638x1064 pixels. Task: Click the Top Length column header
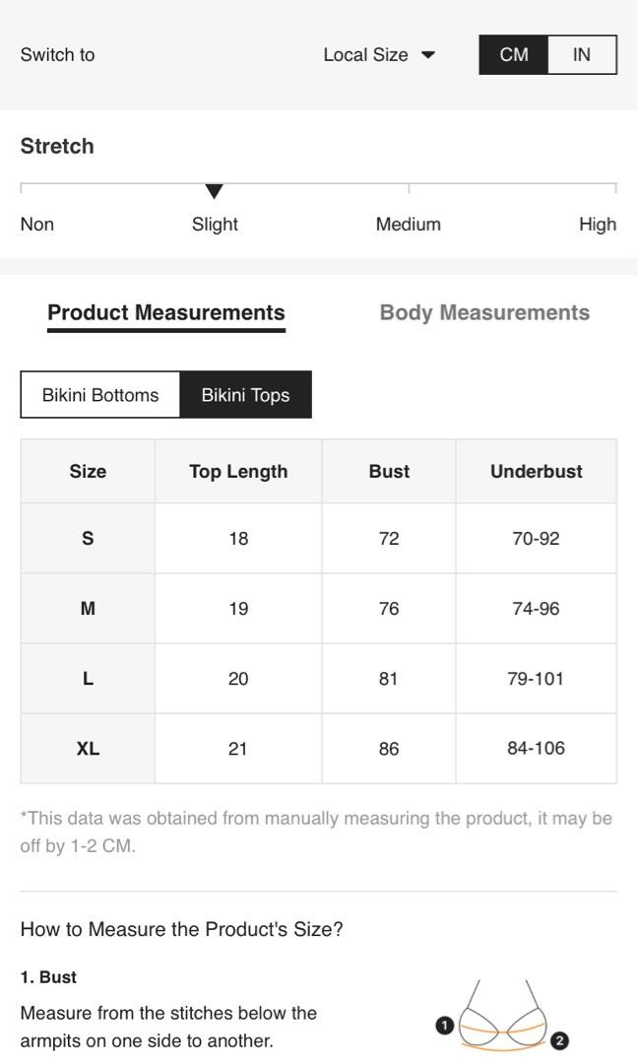(x=238, y=472)
